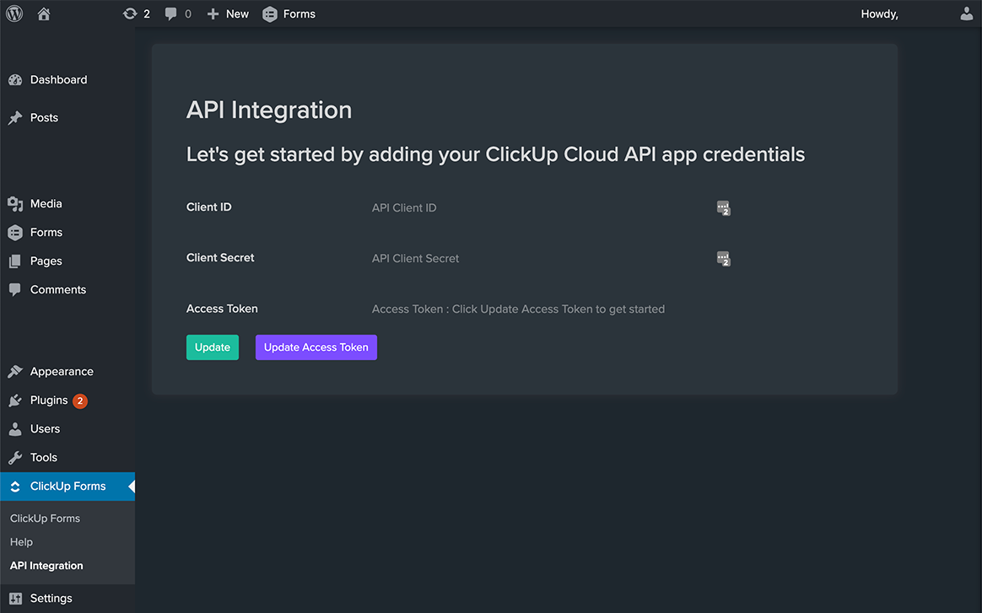This screenshot has width=982, height=613.
Task: Click the Dashboard gauge icon
Action: coord(15,80)
